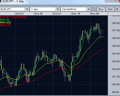
Task: Click inside the EUR/JPY symbol field
Action: [x=12, y=9]
